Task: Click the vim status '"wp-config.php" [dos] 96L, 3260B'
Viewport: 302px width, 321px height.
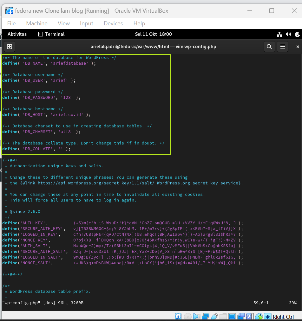Action: coord(43,303)
